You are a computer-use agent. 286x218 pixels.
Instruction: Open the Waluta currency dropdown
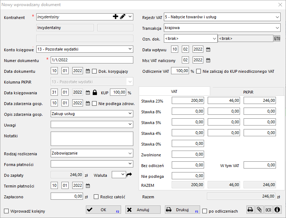coord(123,175)
